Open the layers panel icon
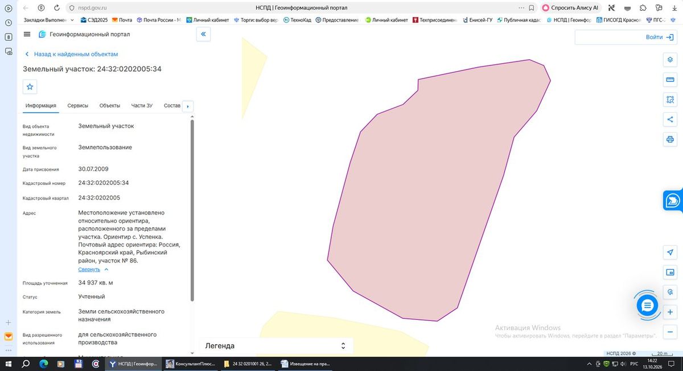683x371 pixels. click(670, 60)
